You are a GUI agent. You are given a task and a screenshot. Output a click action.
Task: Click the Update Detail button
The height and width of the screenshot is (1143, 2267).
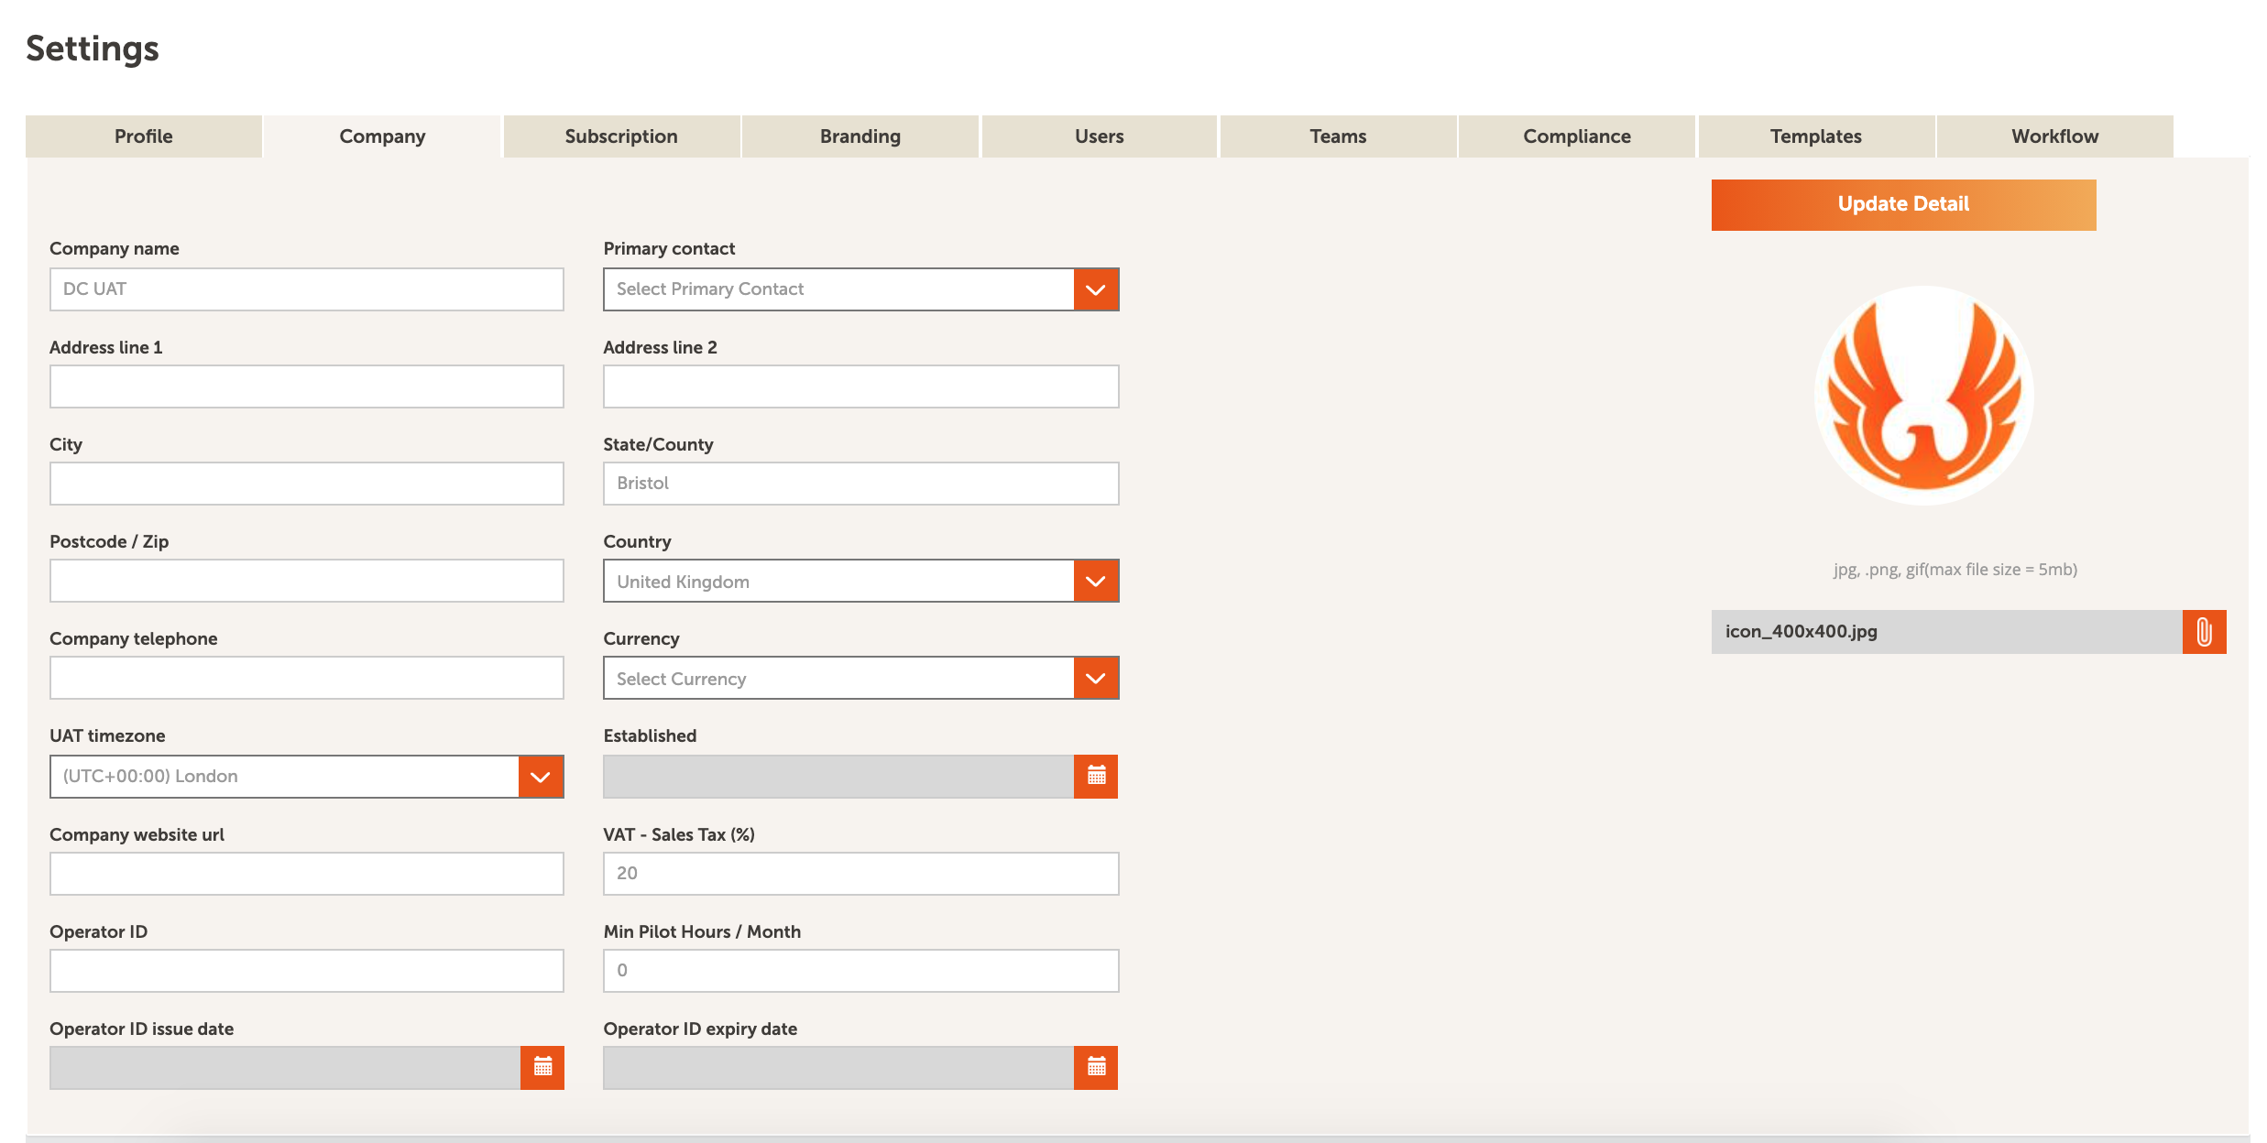point(1904,205)
